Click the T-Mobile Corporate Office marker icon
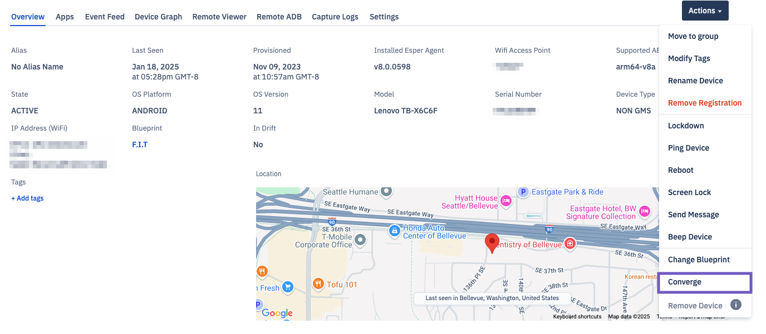 click(360, 240)
